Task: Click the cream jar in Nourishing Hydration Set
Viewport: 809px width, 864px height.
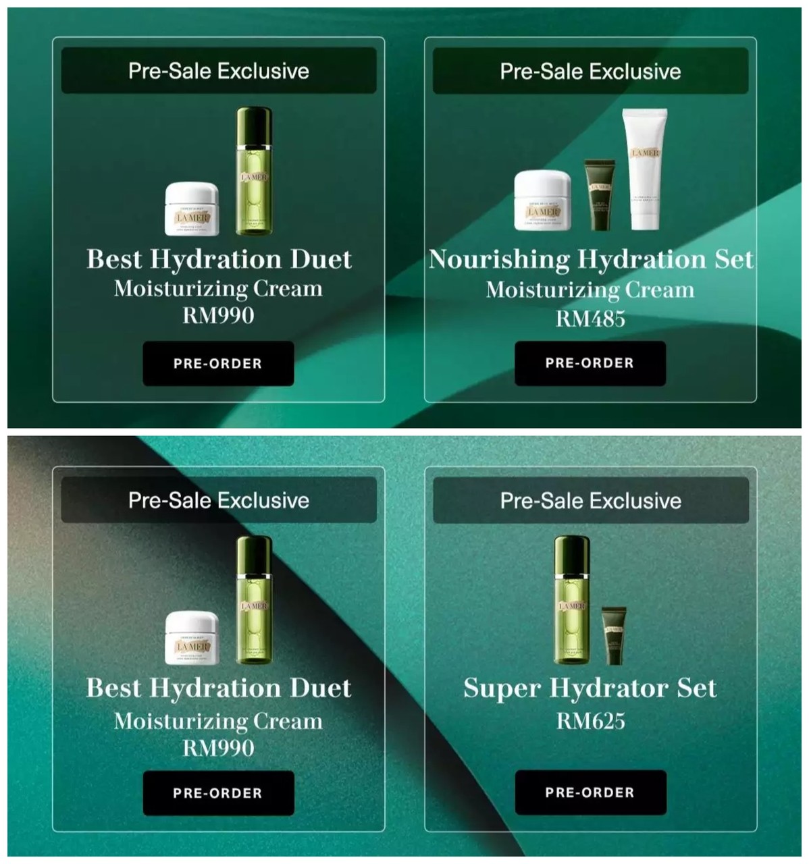Action: [x=544, y=200]
